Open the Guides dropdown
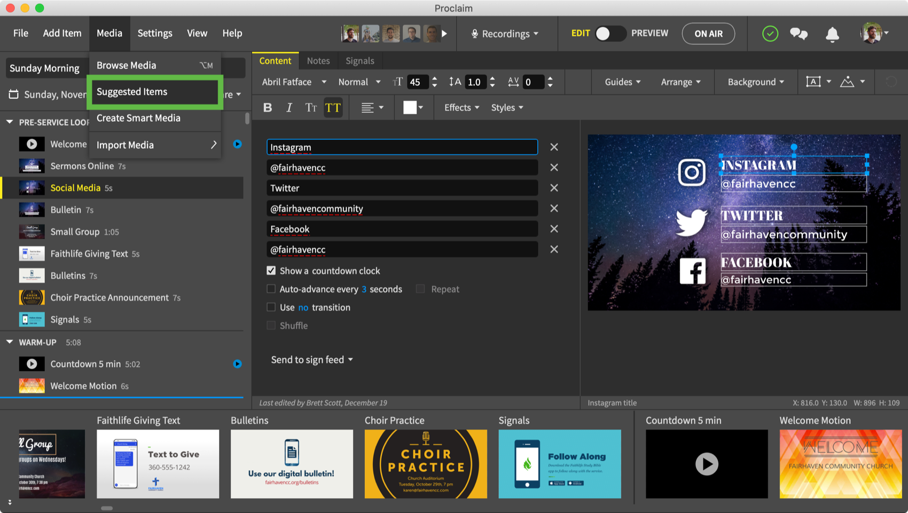This screenshot has width=908, height=513. (622, 82)
